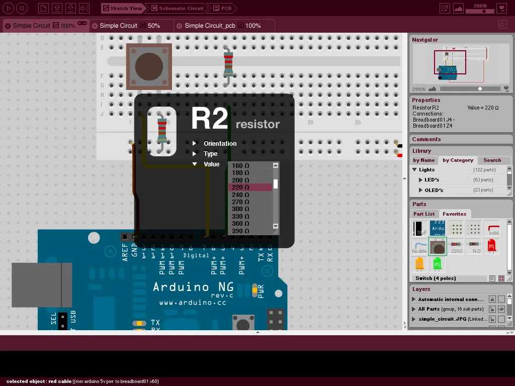Screen dimensions: 515x386
Task: Open the Library Search tab
Action: pos(492,160)
